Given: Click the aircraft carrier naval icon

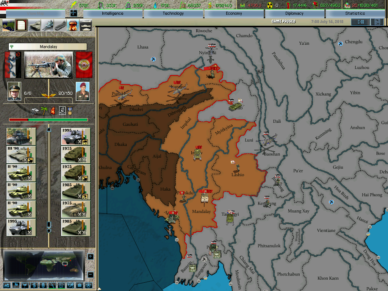Looking at the screenshot, I should [x=60, y=25].
